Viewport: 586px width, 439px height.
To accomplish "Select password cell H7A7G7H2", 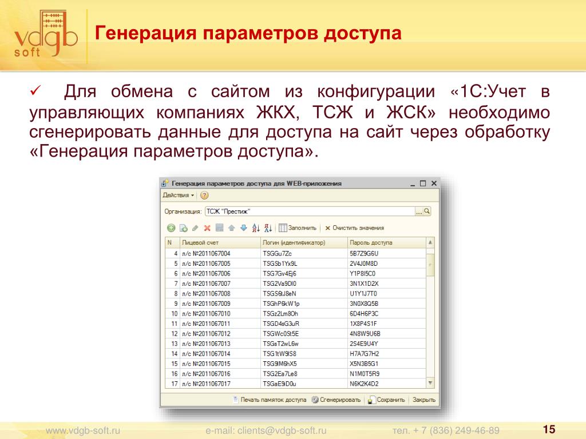I will (x=386, y=354).
